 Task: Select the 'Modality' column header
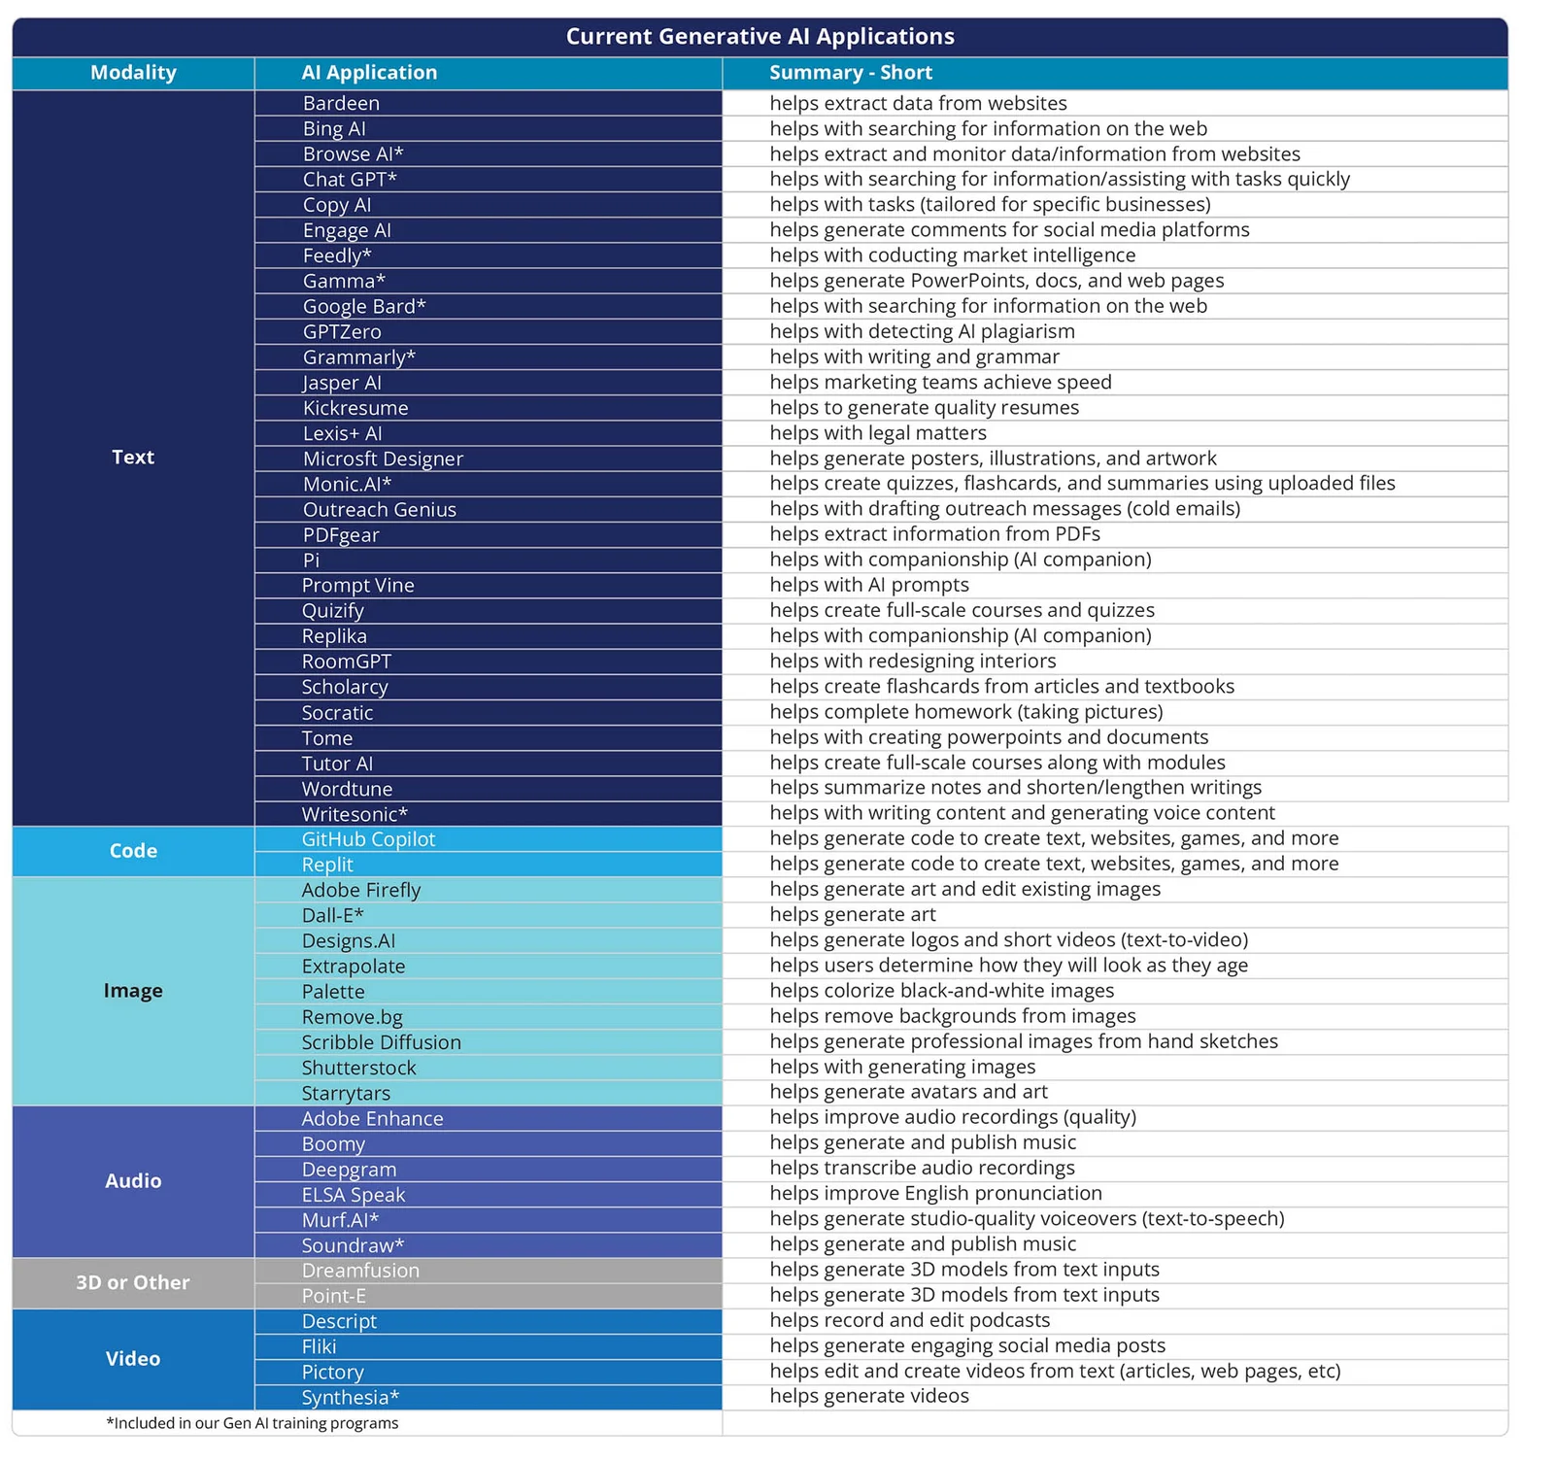click(133, 73)
